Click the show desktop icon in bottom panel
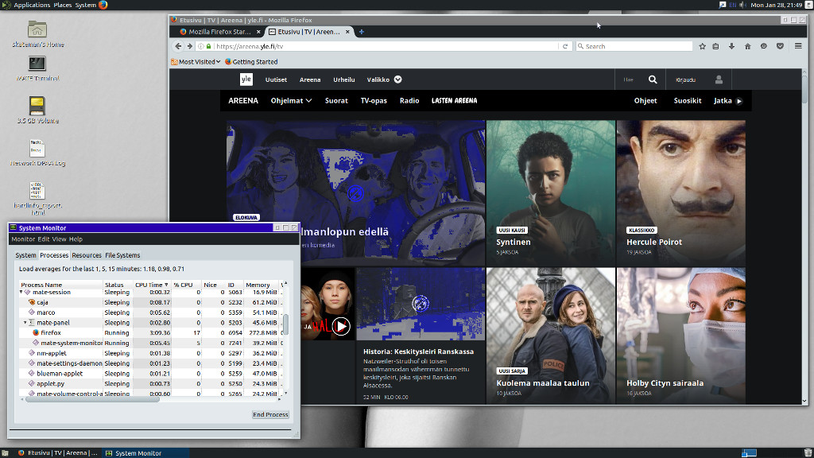This screenshot has height=458, width=814. coord(5,452)
